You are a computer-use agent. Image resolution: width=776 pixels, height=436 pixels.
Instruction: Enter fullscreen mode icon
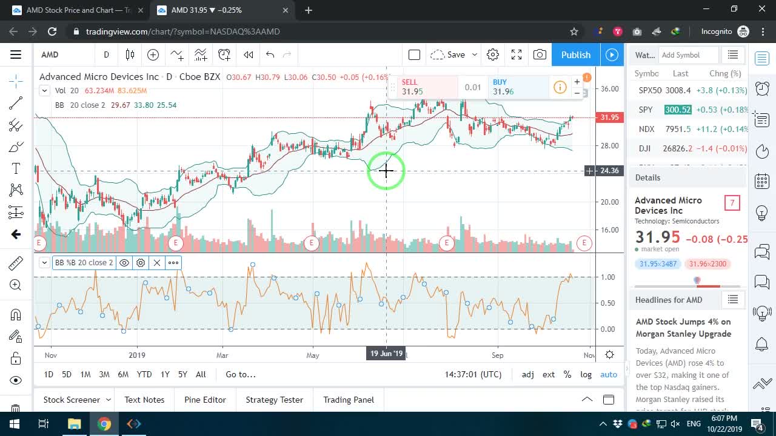point(517,54)
